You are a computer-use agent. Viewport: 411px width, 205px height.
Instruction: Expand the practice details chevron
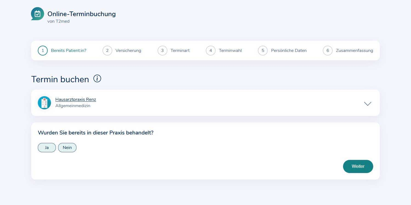coord(367,104)
